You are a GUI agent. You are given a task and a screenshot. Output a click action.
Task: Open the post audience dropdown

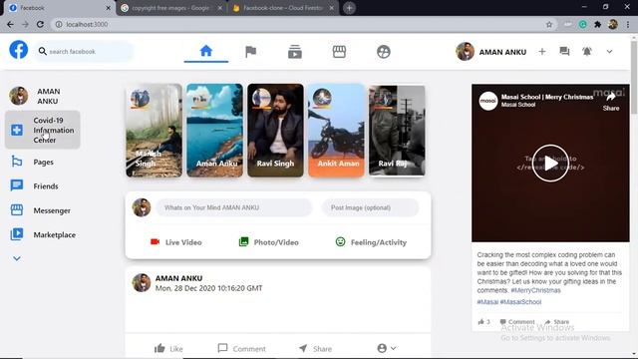tap(387, 348)
